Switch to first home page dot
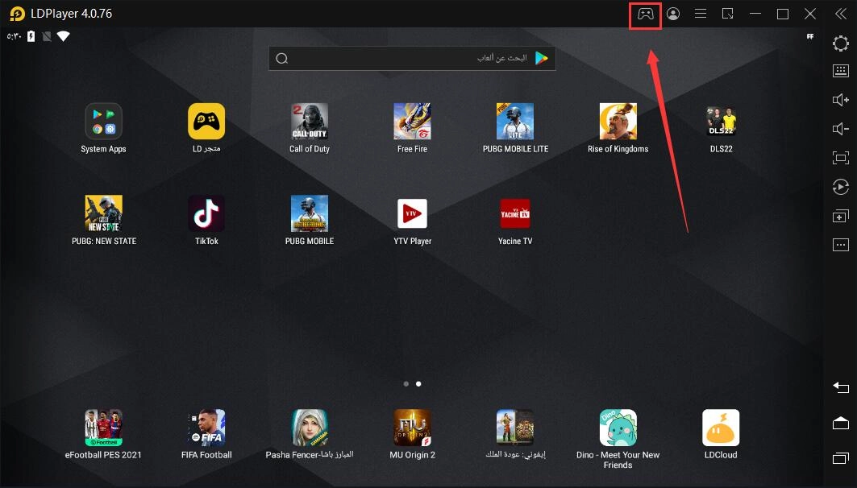The height and width of the screenshot is (488, 857). [406, 384]
